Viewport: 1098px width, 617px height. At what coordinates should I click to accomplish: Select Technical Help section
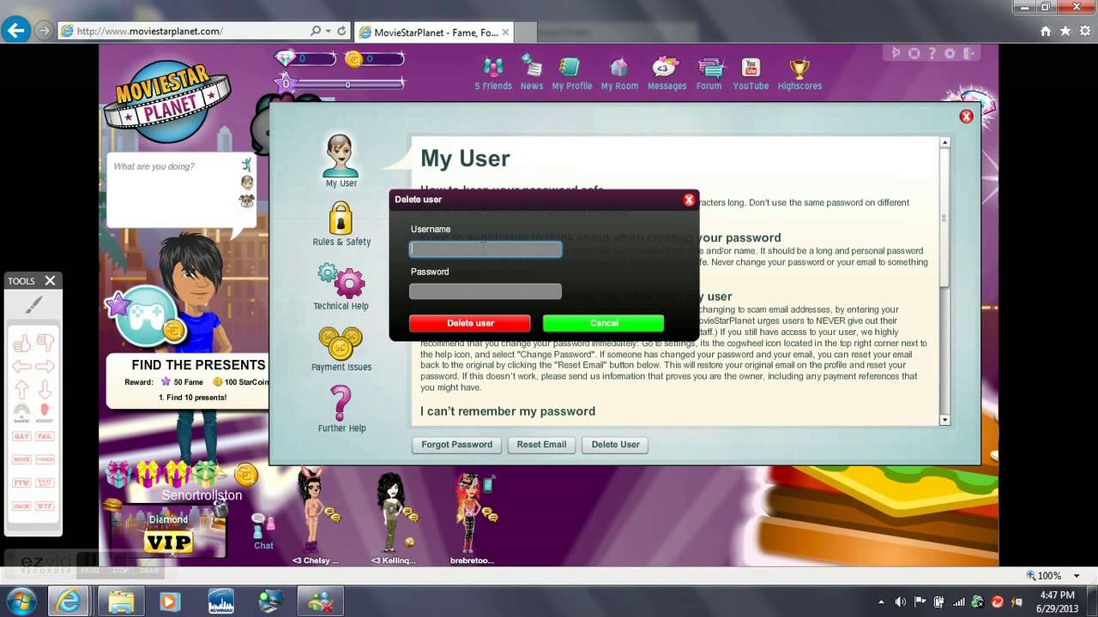click(x=341, y=287)
